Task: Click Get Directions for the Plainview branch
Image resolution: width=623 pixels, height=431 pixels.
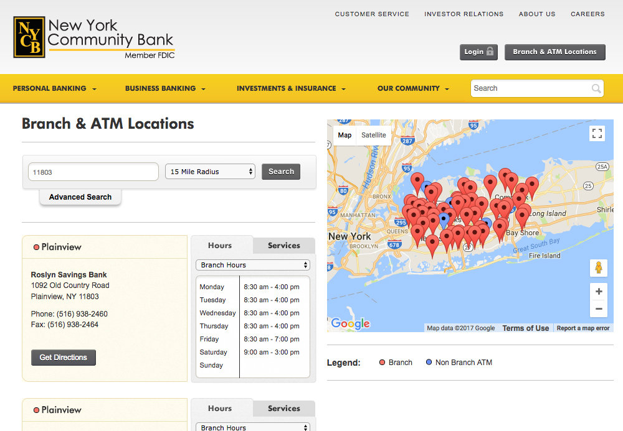Action: pos(64,358)
